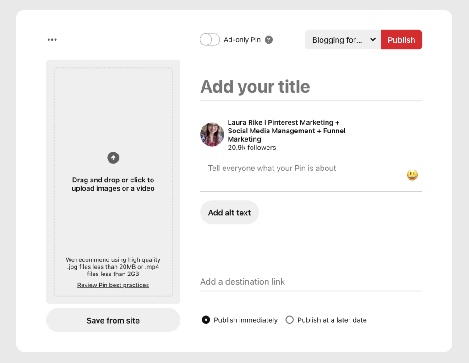The height and width of the screenshot is (363, 469).
Task: Click Laura Rike's profile avatar
Action: (x=212, y=134)
